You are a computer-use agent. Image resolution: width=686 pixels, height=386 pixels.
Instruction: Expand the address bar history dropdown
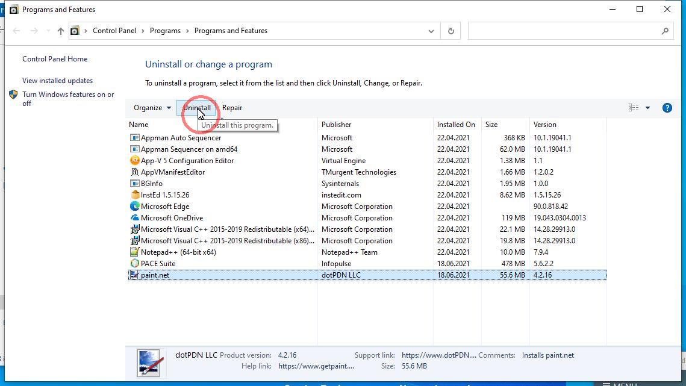[x=431, y=31]
